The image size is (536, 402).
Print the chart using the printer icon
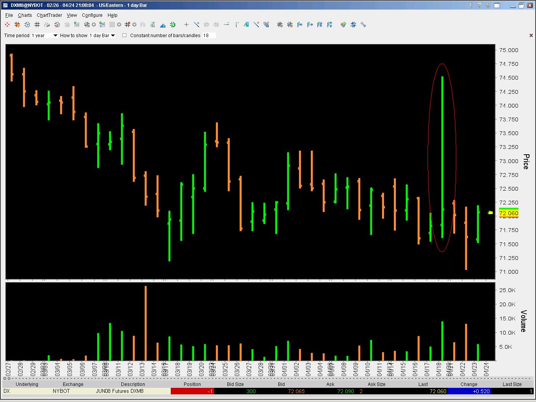click(47, 24)
